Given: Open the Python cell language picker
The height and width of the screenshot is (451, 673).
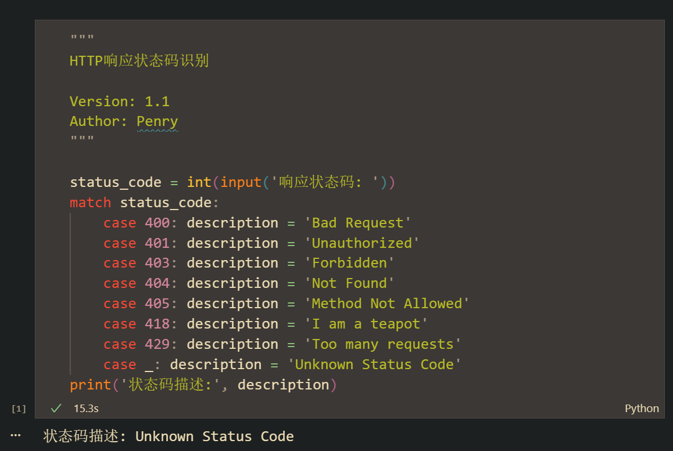Looking at the screenshot, I should pyautogui.click(x=642, y=409).
